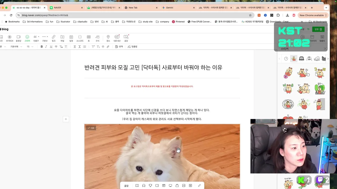Toggle text alignment button

(75, 46)
